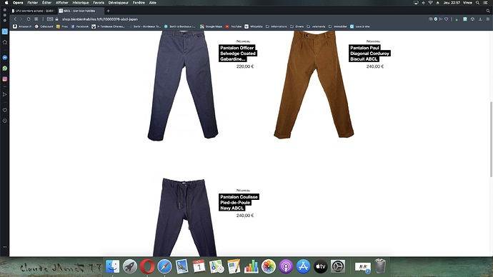The image size is (493, 277).
Task: Click the brown corduroy trousers image
Action: tap(314, 85)
